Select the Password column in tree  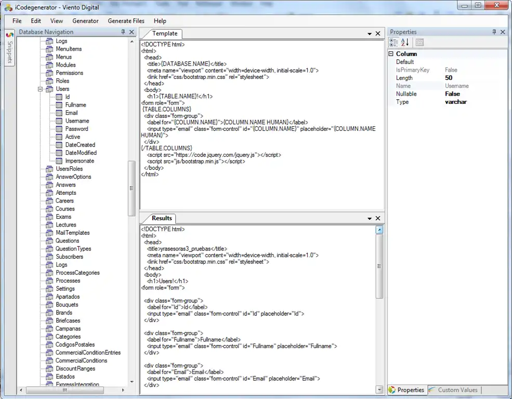pos(76,129)
